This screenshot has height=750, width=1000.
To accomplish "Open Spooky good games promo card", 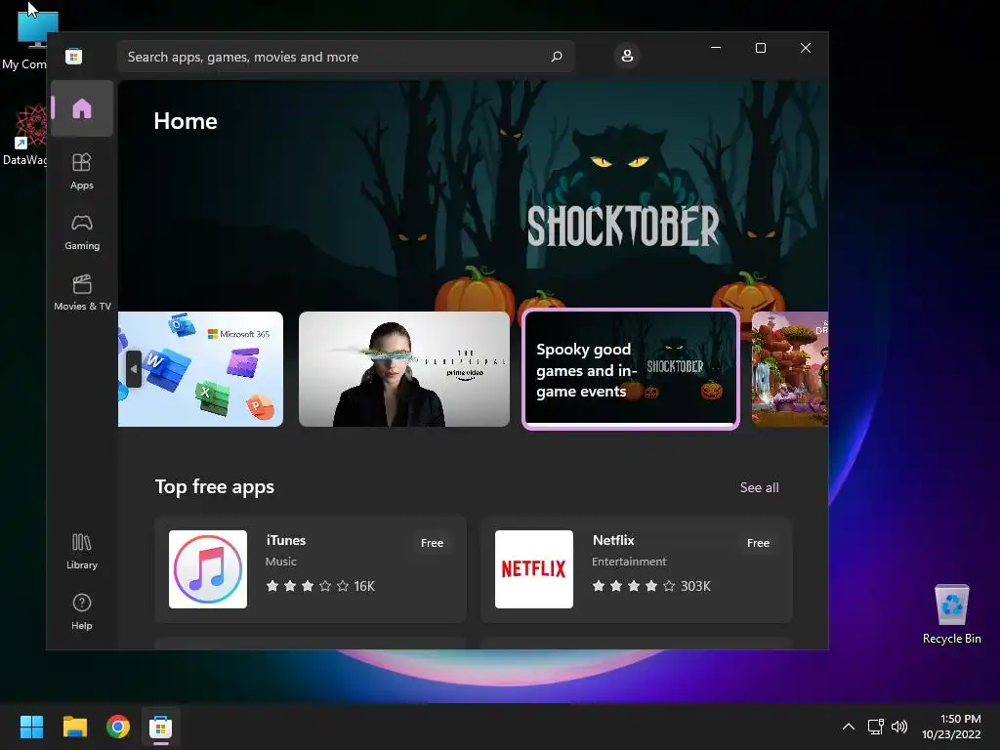I will pyautogui.click(x=631, y=368).
